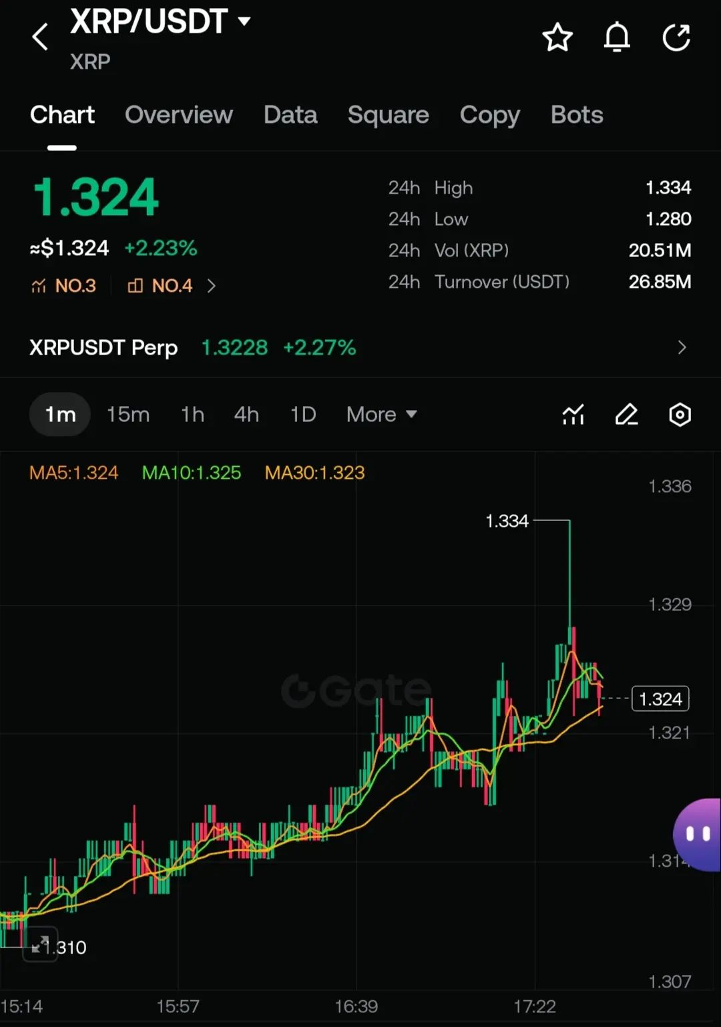Tap the current price tag 1.324 on chart
The width and height of the screenshot is (721, 1027).
pos(660,699)
